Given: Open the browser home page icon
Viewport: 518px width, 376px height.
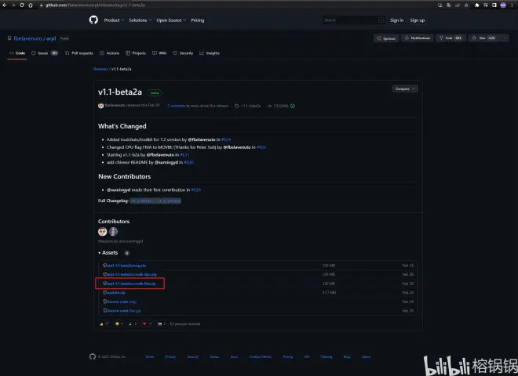Looking at the screenshot, I should point(31,5).
